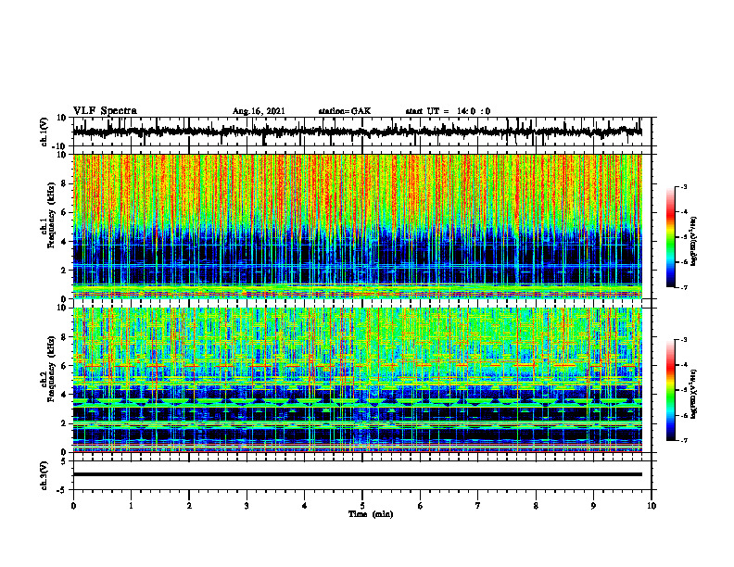The image size is (734, 567).
Task: Click the ch.3(V) flat-line trace panel
Action: coord(362,475)
